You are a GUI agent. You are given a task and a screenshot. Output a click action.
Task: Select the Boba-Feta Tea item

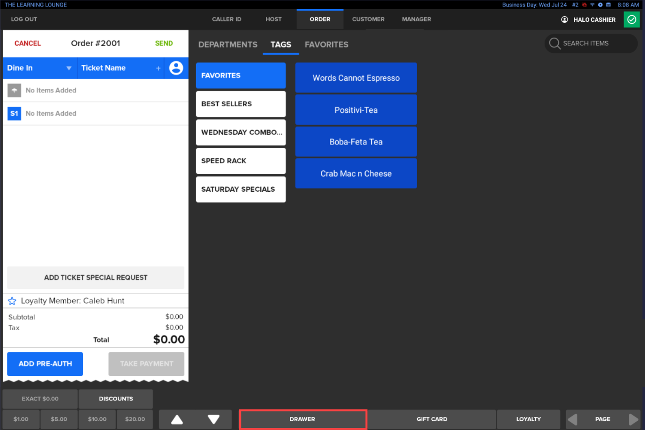coord(356,142)
